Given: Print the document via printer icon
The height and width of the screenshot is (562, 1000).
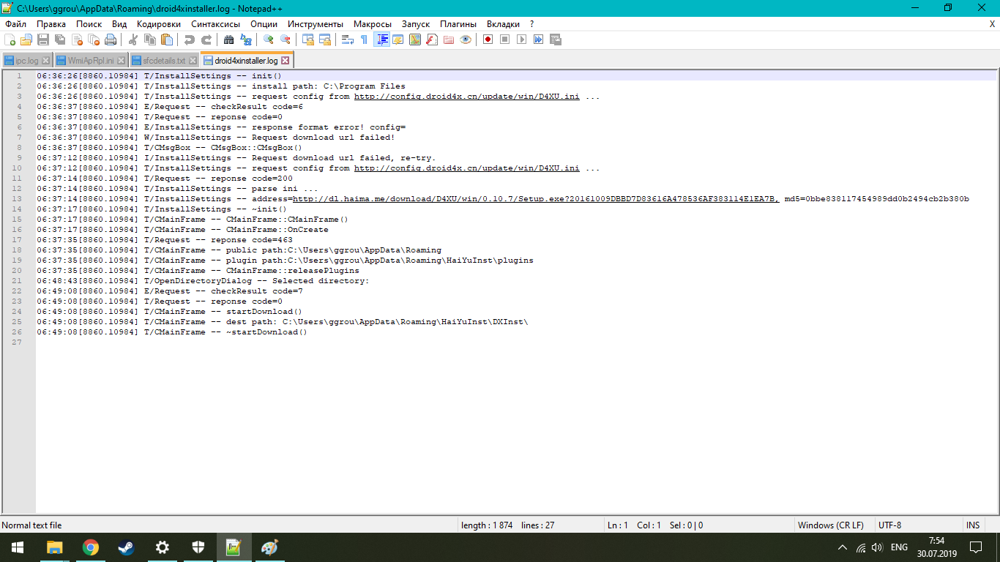Looking at the screenshot, I should [x=110, y=40].
